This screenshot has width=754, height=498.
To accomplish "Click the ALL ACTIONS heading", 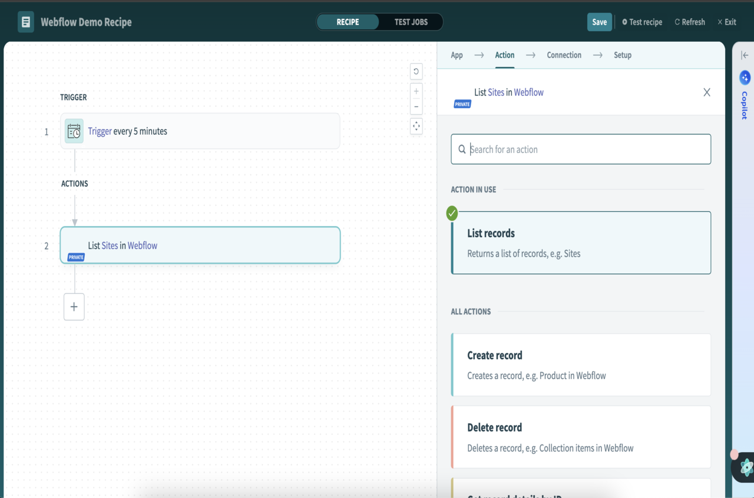I will pyautogui.click(x=471, y=311).
